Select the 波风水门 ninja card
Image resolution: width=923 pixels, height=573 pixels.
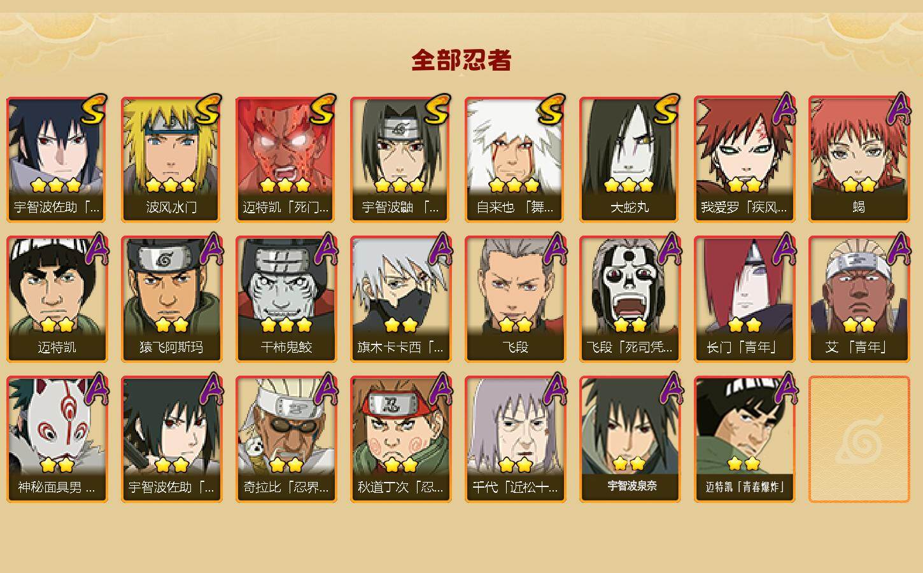click(171, 159)
